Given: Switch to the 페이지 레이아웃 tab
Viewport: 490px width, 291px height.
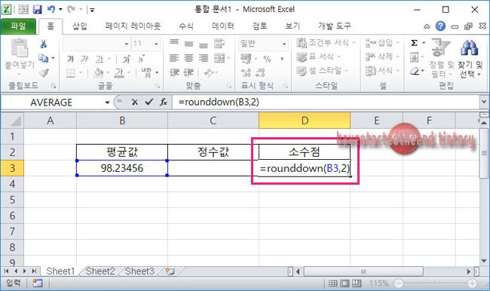Looking at the screenshot, I should 133,26.
